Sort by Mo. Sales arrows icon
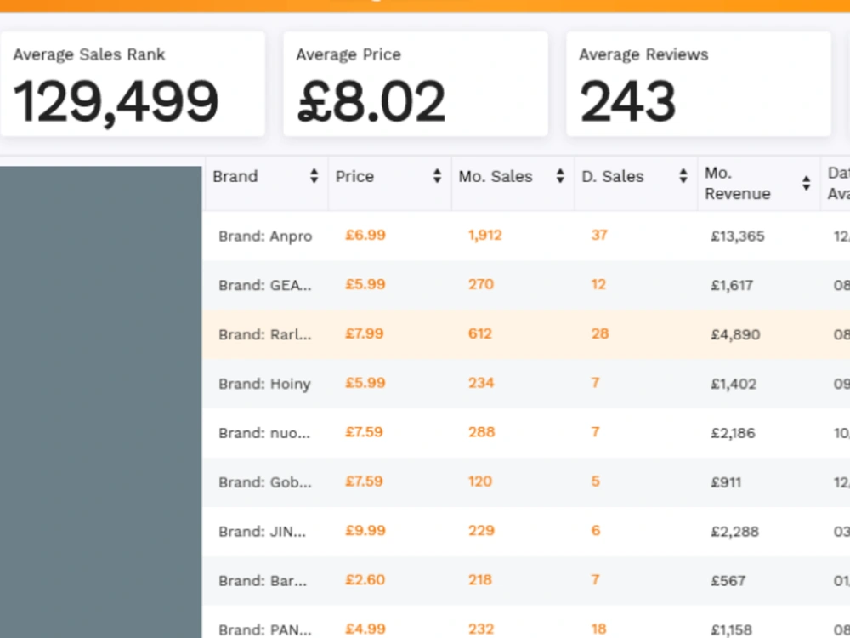Screen dimensions: 850x638 click(x=560, y=176)
